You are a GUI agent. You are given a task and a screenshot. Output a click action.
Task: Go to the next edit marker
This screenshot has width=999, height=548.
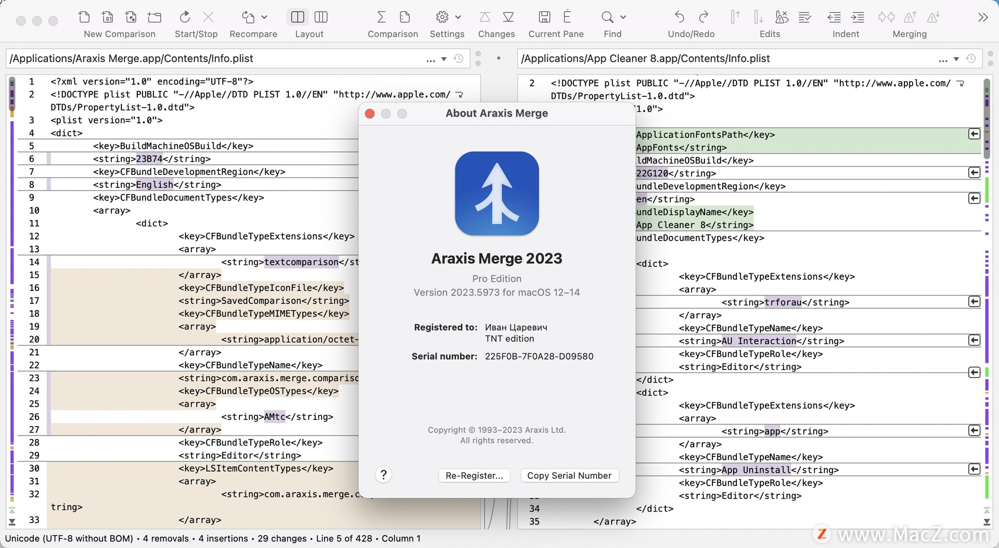click(759, 17)
